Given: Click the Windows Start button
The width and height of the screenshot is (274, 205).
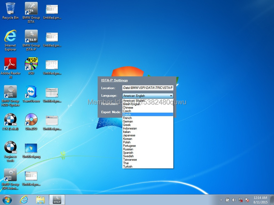Looking at the screenshot, I should (x=7, y=200).
